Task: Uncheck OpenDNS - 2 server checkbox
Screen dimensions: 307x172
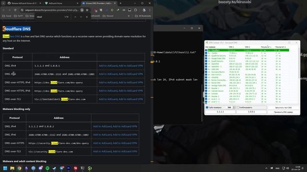Action: [x=206, y=66]
